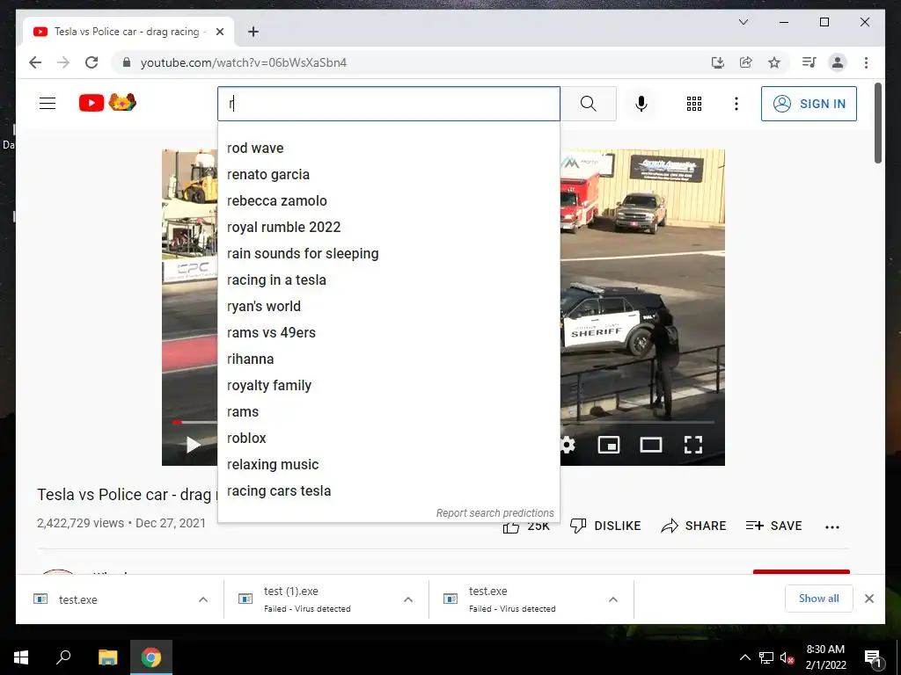
Task: Open a new tab with plus button
Action: pos(253,32)
